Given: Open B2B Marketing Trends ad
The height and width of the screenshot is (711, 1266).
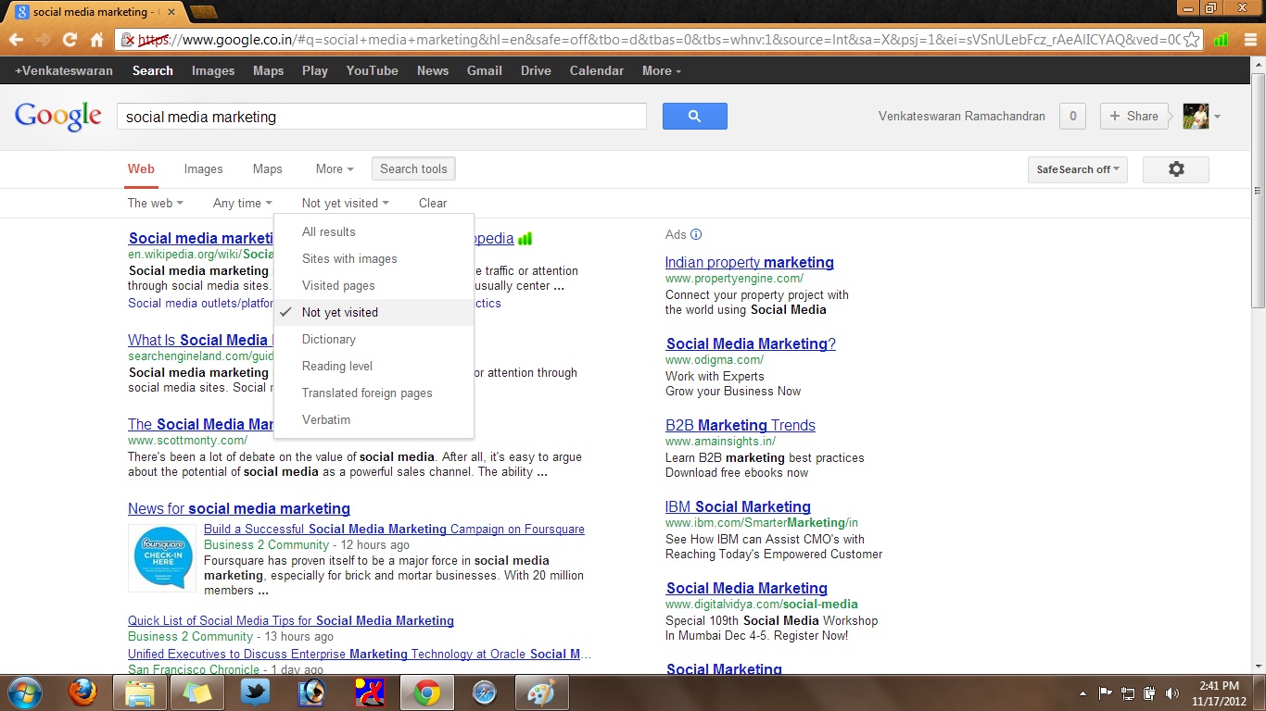Looking at the screenshot, I should coord(741,425).
